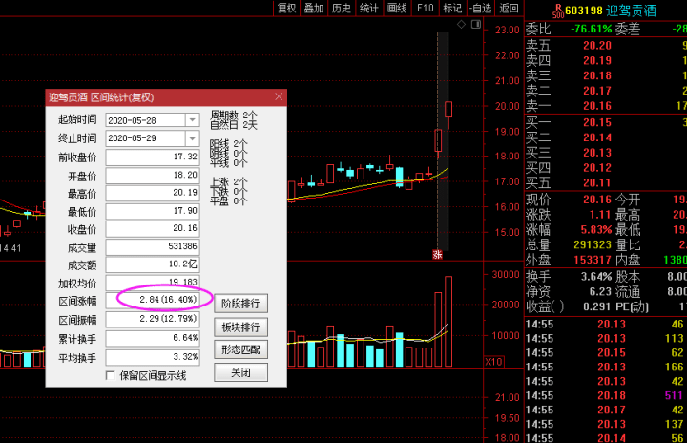Click the 标记 mark button
Image resolution: width=687 pixels, height=443 pixels.
point(452,8)
